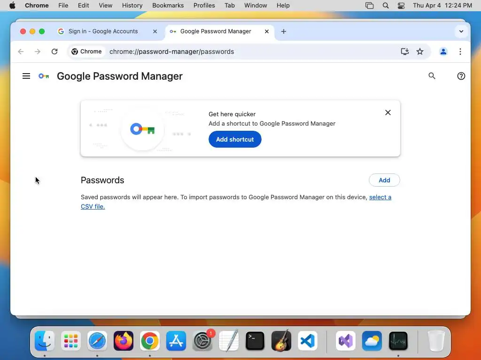
Task: Click the Add password button
Action: pyautogui.click(x=384, y=180)
